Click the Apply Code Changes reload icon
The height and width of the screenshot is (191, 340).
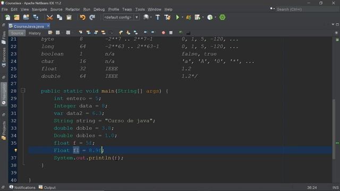point(189,18)
